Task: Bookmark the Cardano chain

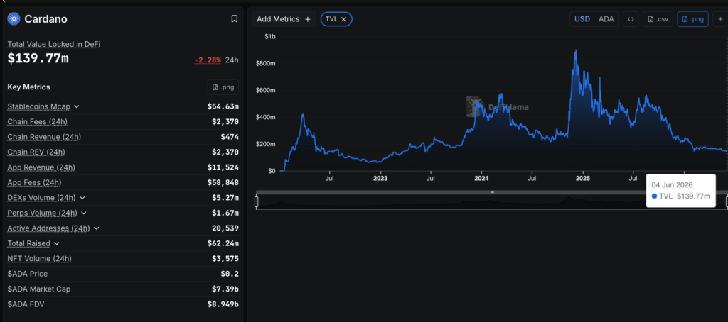Action: coord(235,19)
